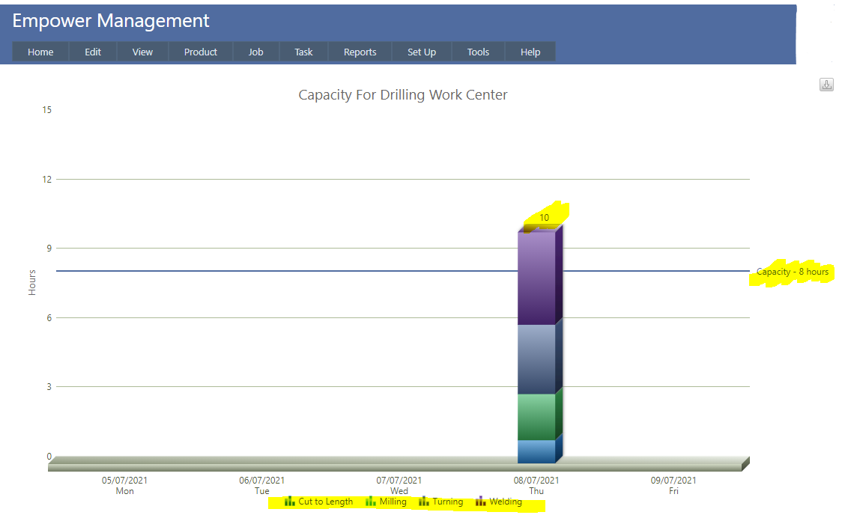Image resolution: width=845 pixels, height=521 pixels.
Task: Expand the View menu
Action: 142,52
